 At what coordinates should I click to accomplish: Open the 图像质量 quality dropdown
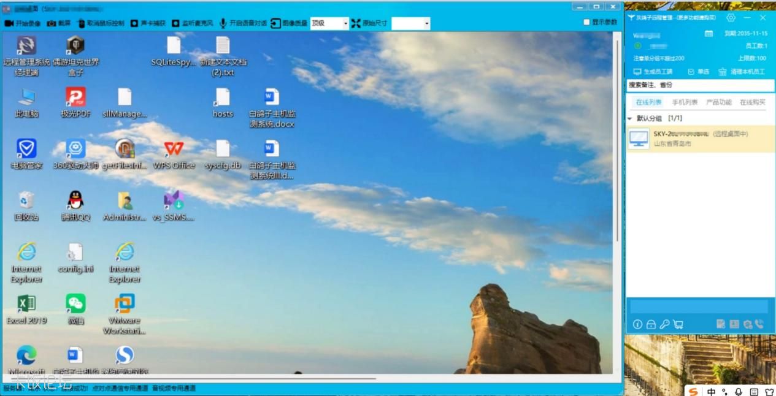tap(345, 24)
